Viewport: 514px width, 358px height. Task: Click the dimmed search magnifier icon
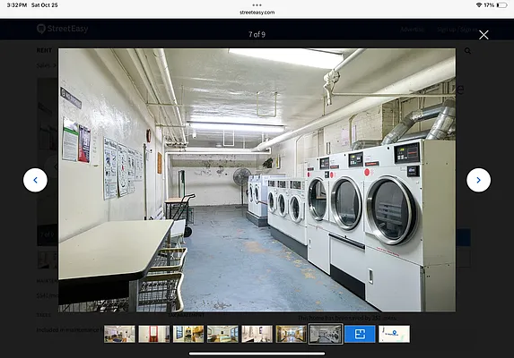click(x=467, y=51)
